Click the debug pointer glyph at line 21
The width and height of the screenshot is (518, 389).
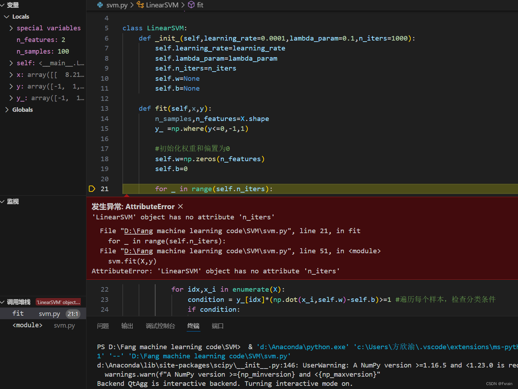[92, 189]
